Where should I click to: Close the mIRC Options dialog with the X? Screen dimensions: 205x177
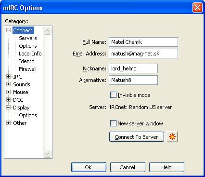(x=197, y=8)
